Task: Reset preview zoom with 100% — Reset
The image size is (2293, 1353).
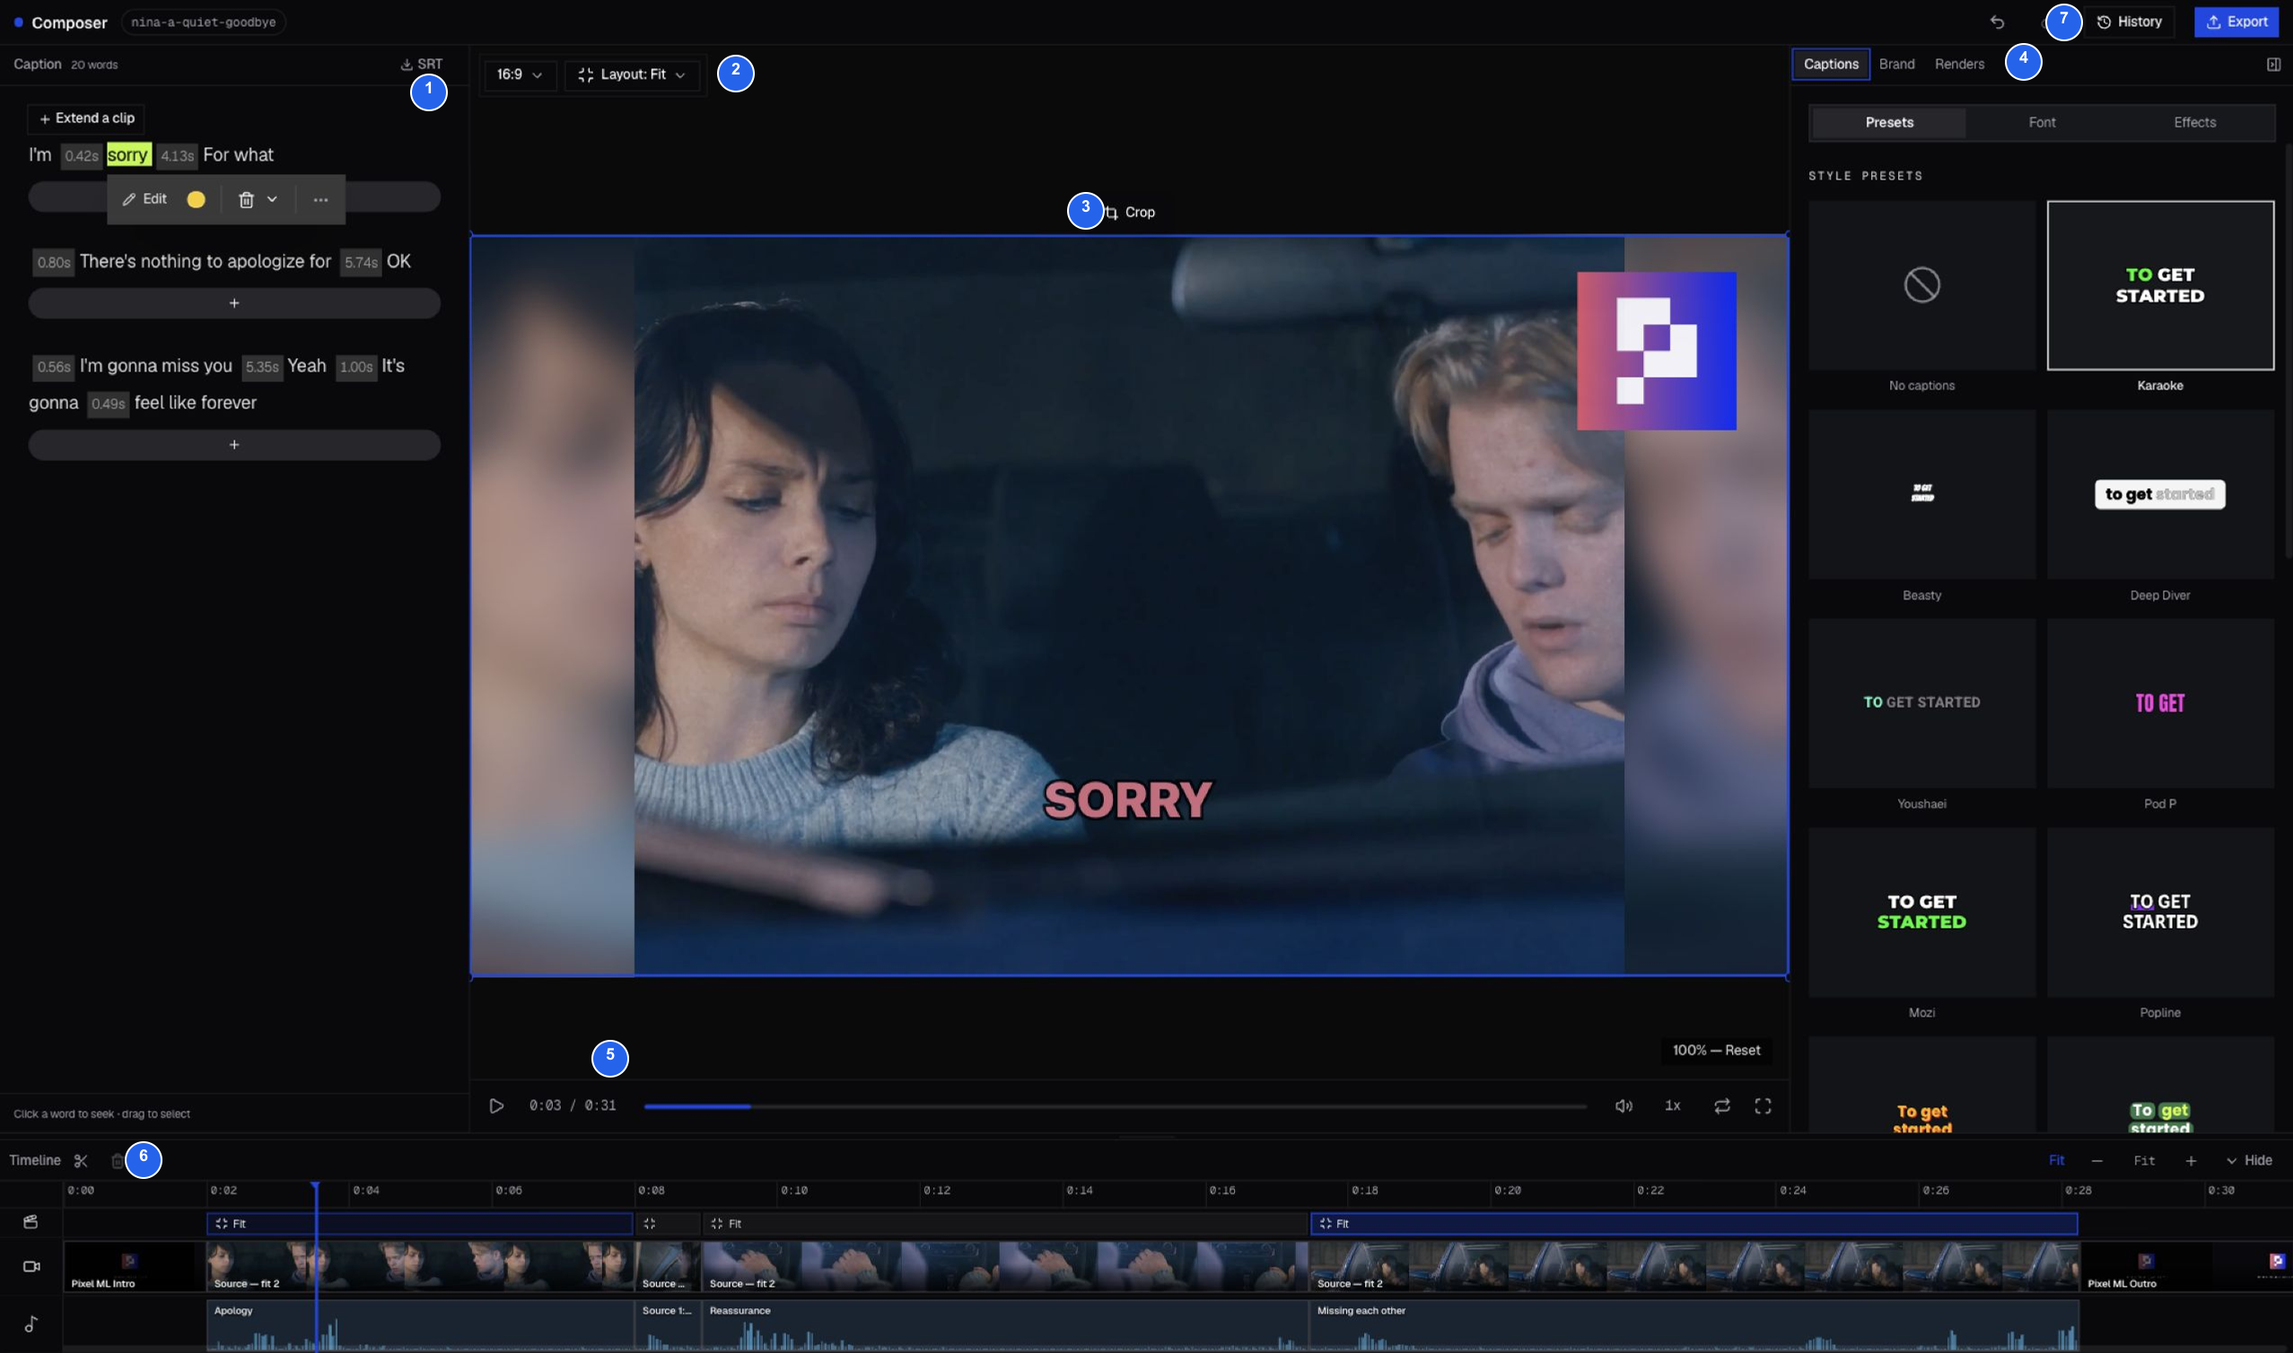Action: pyautogui.click(x=1716, y=1052)
